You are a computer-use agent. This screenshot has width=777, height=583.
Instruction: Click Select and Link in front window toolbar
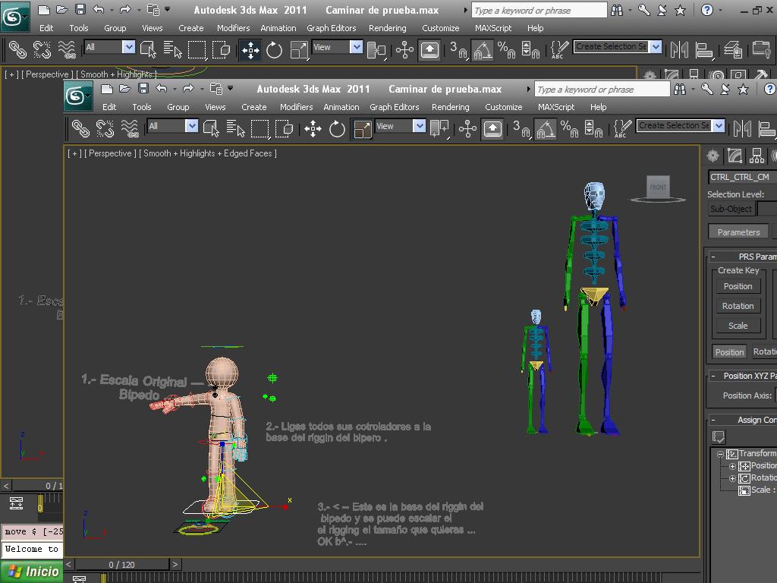tap(80, 128)
